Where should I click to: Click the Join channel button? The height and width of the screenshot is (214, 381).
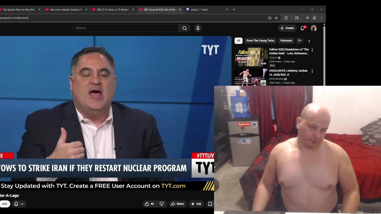4,204
